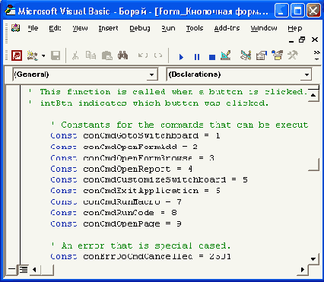Open the Toolbox hammer and wrench icon
Screen dimensions: 324x282
(x=293, y=55)
